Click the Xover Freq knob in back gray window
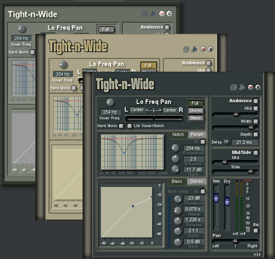Viewport: 275px width, 259px height. pos(22,29)
